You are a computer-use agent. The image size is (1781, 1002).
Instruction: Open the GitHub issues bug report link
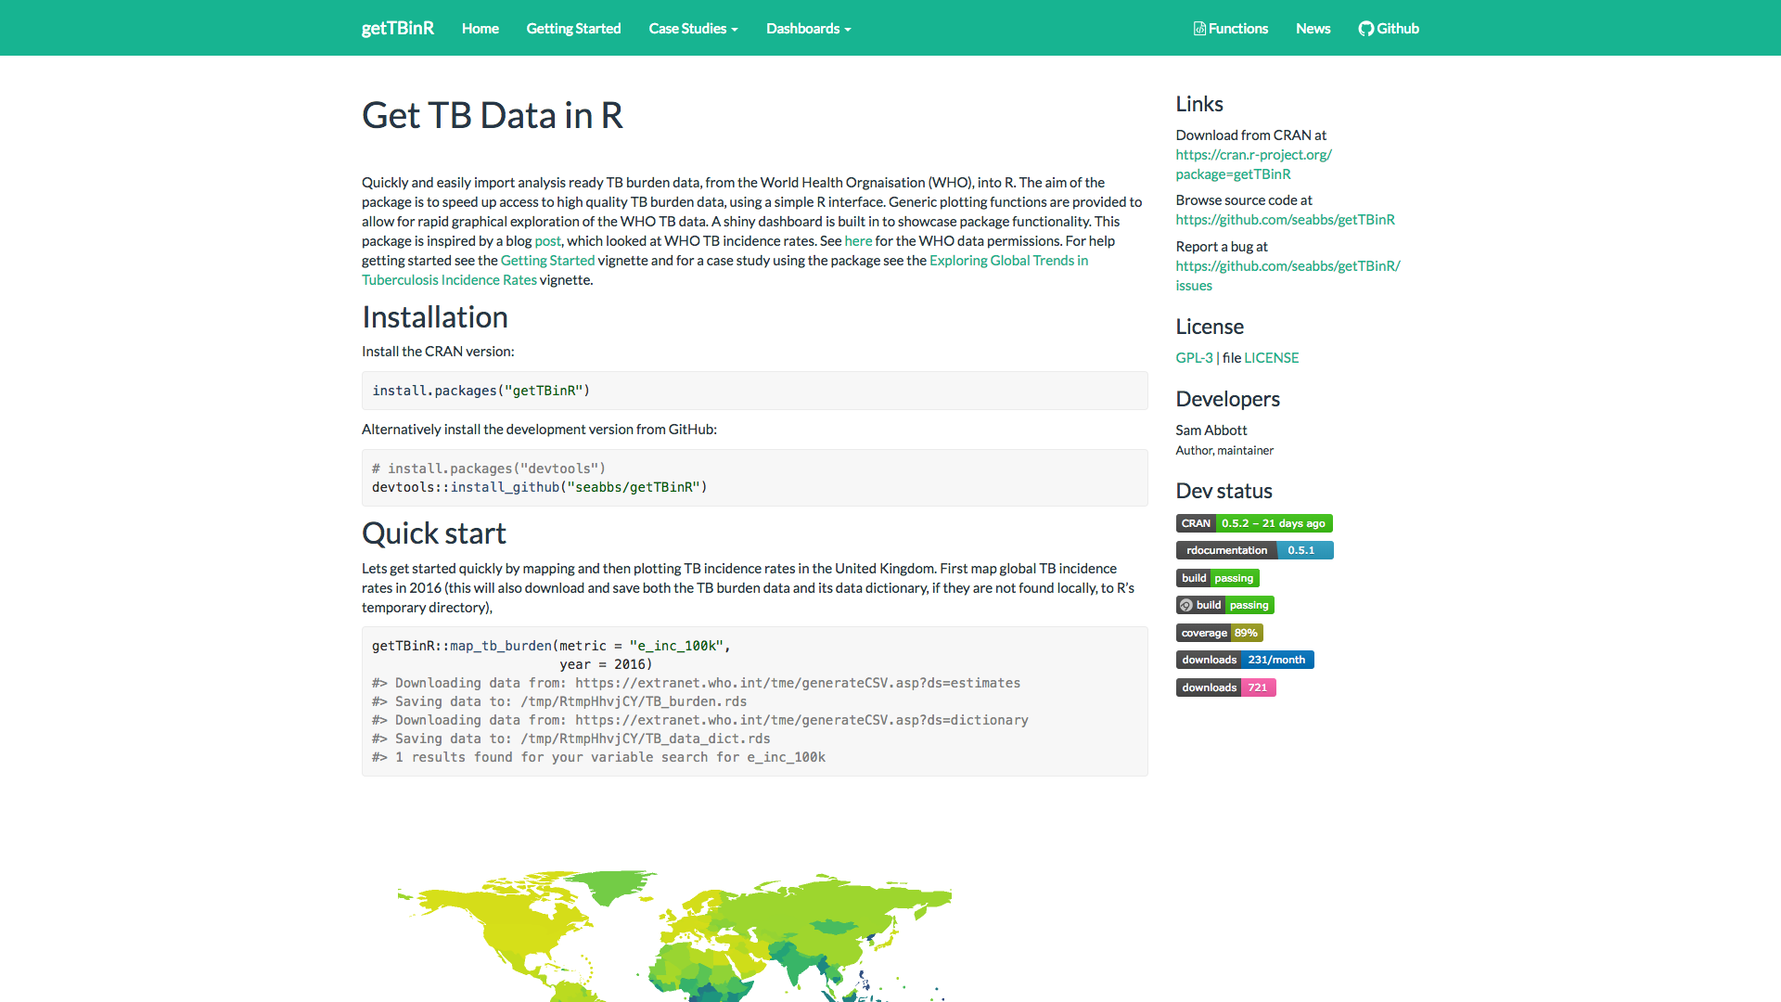1288,276
